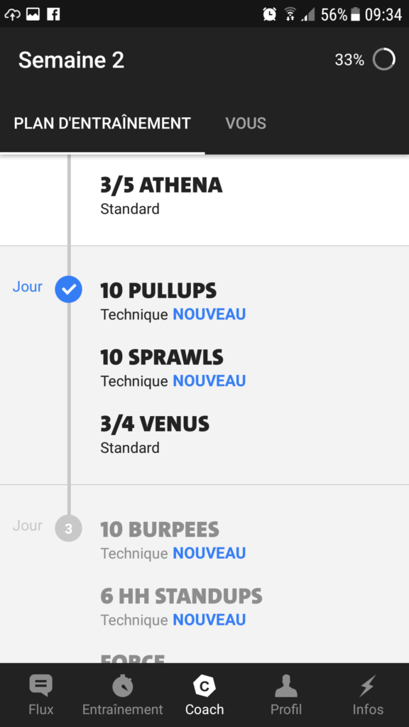Select the Coach hexagon icon
This screenshot has width=409, height=727.
tap(204, 686)
